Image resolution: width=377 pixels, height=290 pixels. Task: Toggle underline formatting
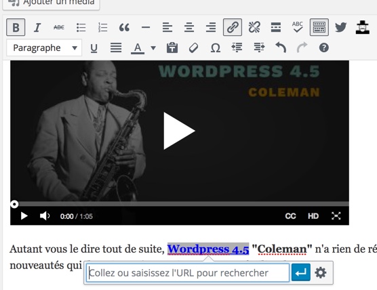pyautogui.click(x=94, y=48)
